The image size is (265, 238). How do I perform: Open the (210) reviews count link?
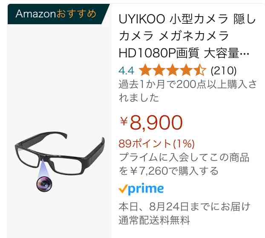[x=223, y=71]
